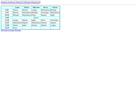This screenshot has height=102, width=137.
Task: Click Inglés in the 11:30 row
Action: [36, 20]
